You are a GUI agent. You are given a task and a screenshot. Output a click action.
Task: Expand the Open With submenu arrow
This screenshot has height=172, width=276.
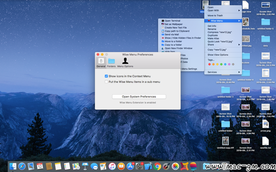(x=239, y=11)
